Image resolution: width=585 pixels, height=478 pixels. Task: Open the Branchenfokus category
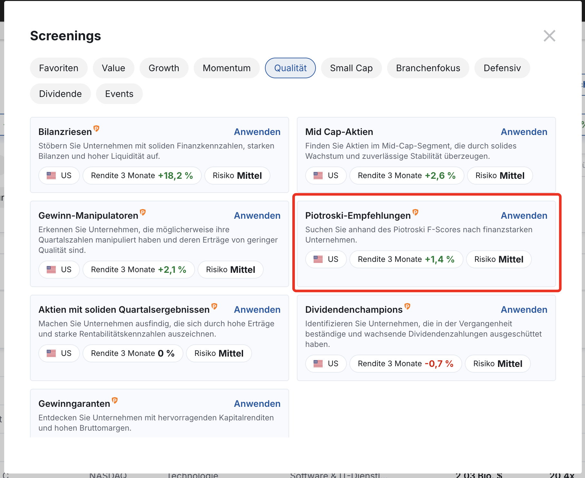pyautogui.click(x=428, y=68)
